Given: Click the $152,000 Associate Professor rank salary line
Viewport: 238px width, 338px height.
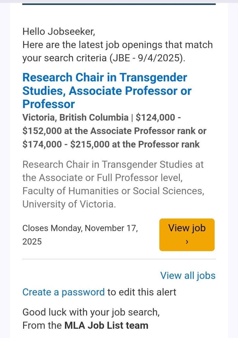Looking at the screenshot, I should click(x=114, y=131).
